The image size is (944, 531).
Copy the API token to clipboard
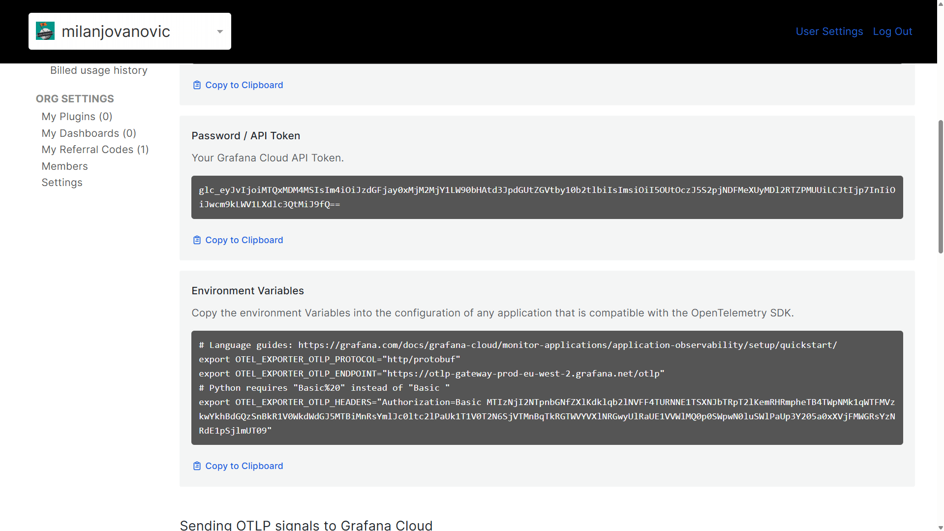244,240
